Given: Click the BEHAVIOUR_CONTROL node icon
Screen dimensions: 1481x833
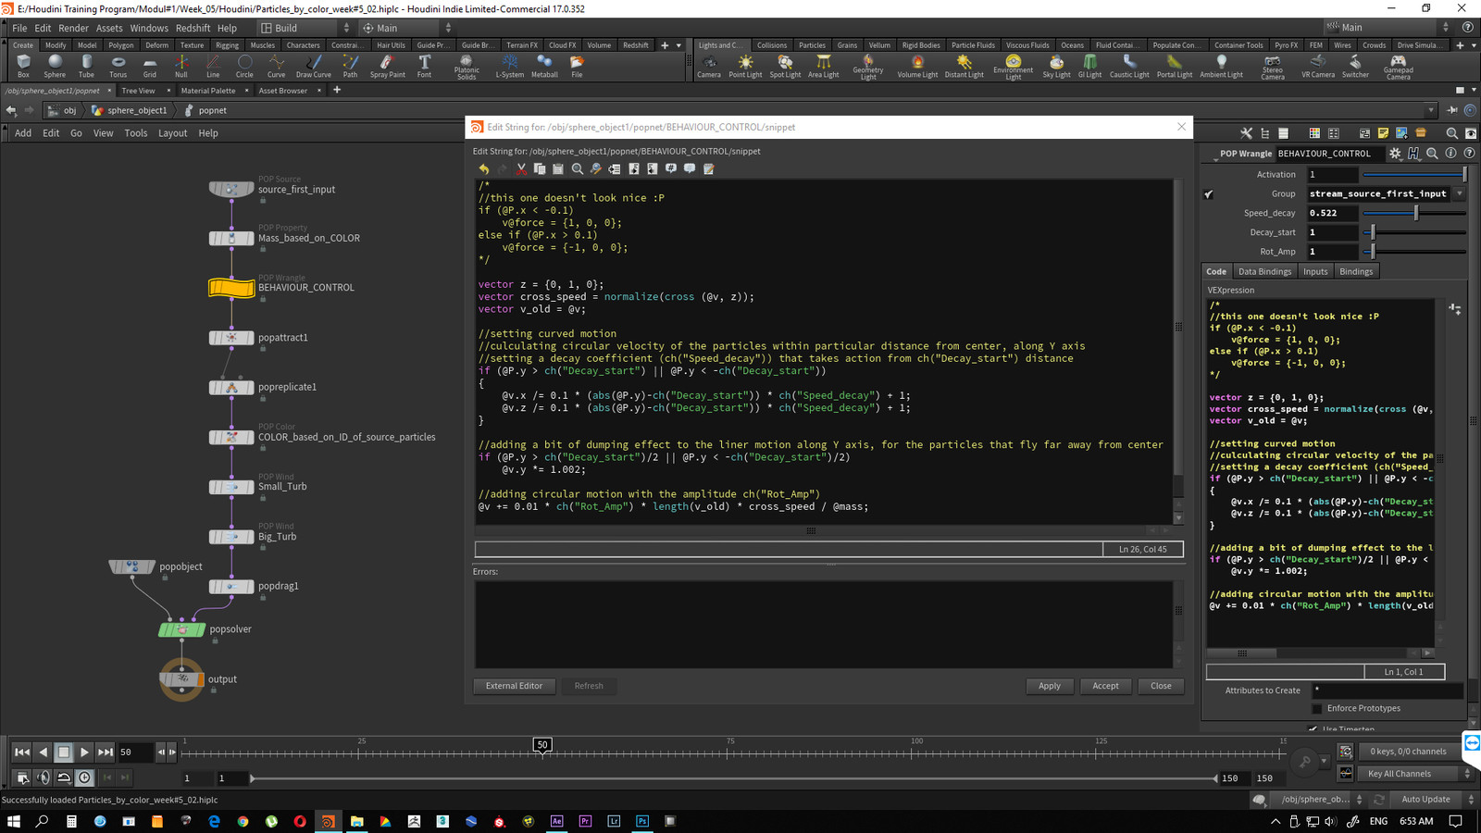Looking at the screenshot, I should [x=231, y=288].
